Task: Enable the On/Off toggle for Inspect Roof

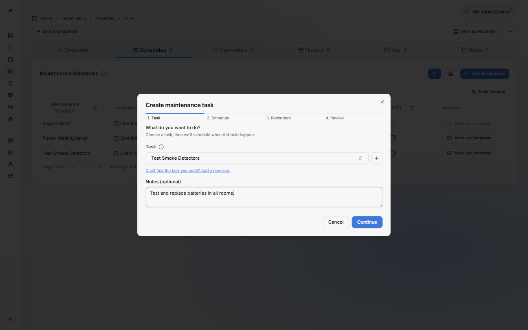Action: [x=392, y=123]
